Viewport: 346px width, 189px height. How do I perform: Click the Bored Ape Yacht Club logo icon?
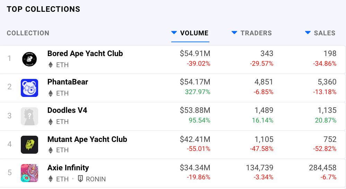[x=29, y=59]
